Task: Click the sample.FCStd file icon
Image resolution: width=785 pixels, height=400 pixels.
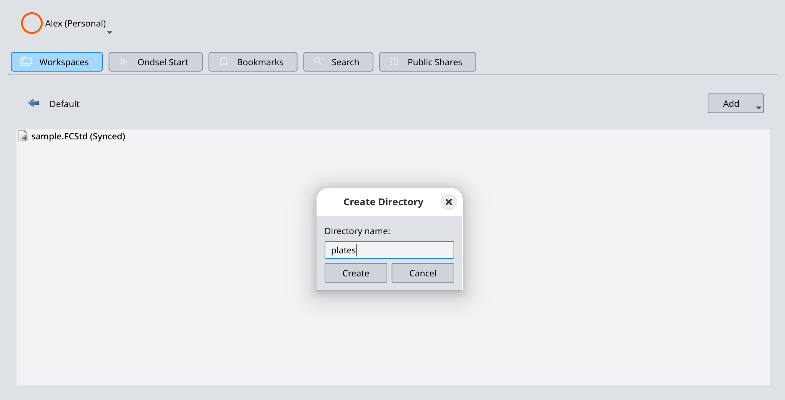Action: [23, 136]
